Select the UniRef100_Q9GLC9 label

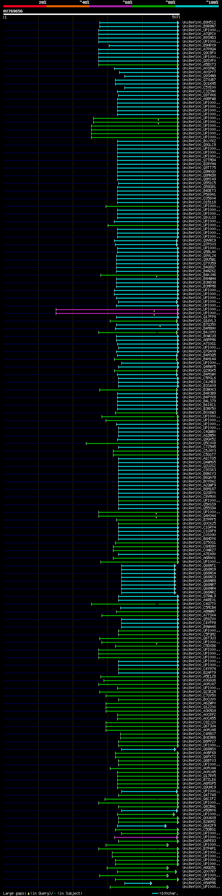[x=199, y=145]
